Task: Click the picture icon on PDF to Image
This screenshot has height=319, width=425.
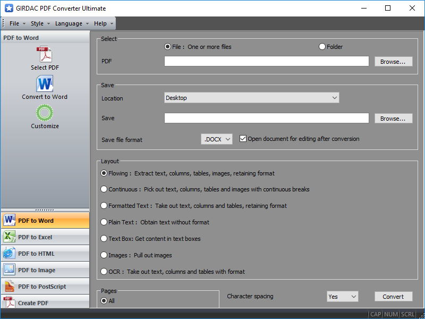Action: click(x=9, y=270)
